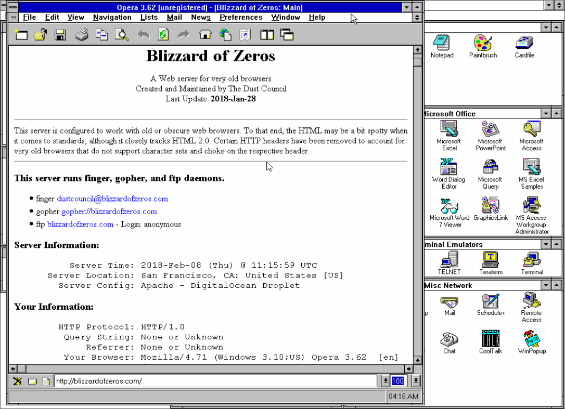Toggle the yellow window icon in address bar
This screenshot has height=409, width=565.
pyautogui.click(x=32, y=381)
